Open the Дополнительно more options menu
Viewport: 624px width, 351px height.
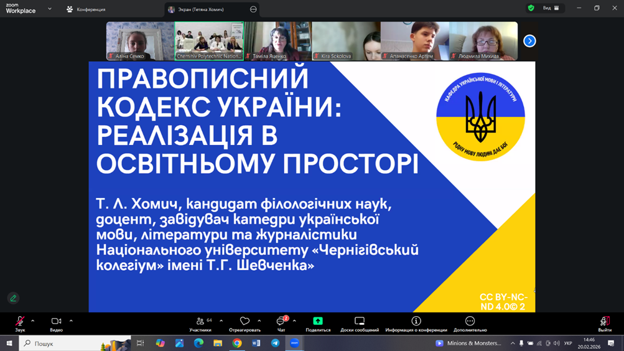click(x=470, y=322)
